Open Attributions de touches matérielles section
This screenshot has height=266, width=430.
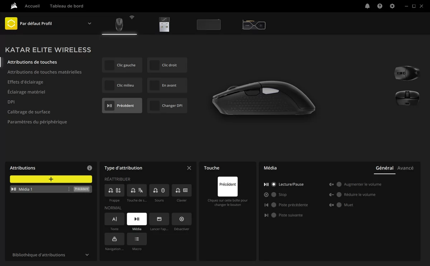tap(44, 72)
